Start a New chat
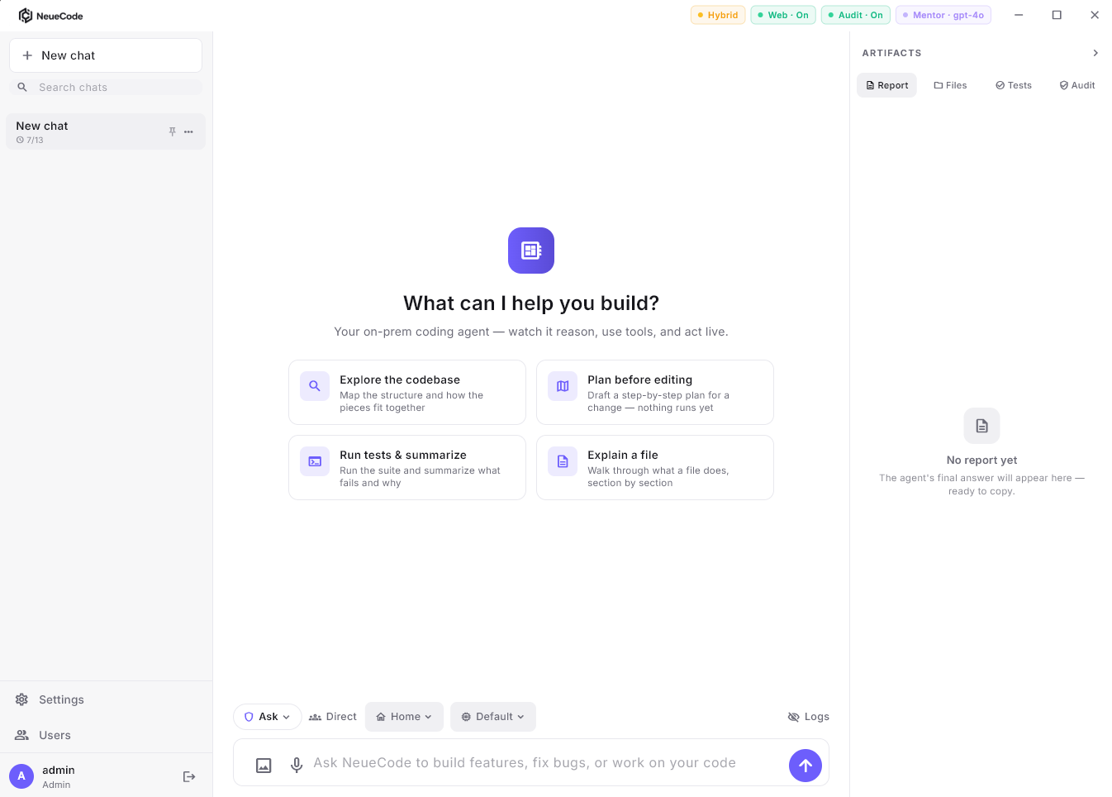 (106, 55)
